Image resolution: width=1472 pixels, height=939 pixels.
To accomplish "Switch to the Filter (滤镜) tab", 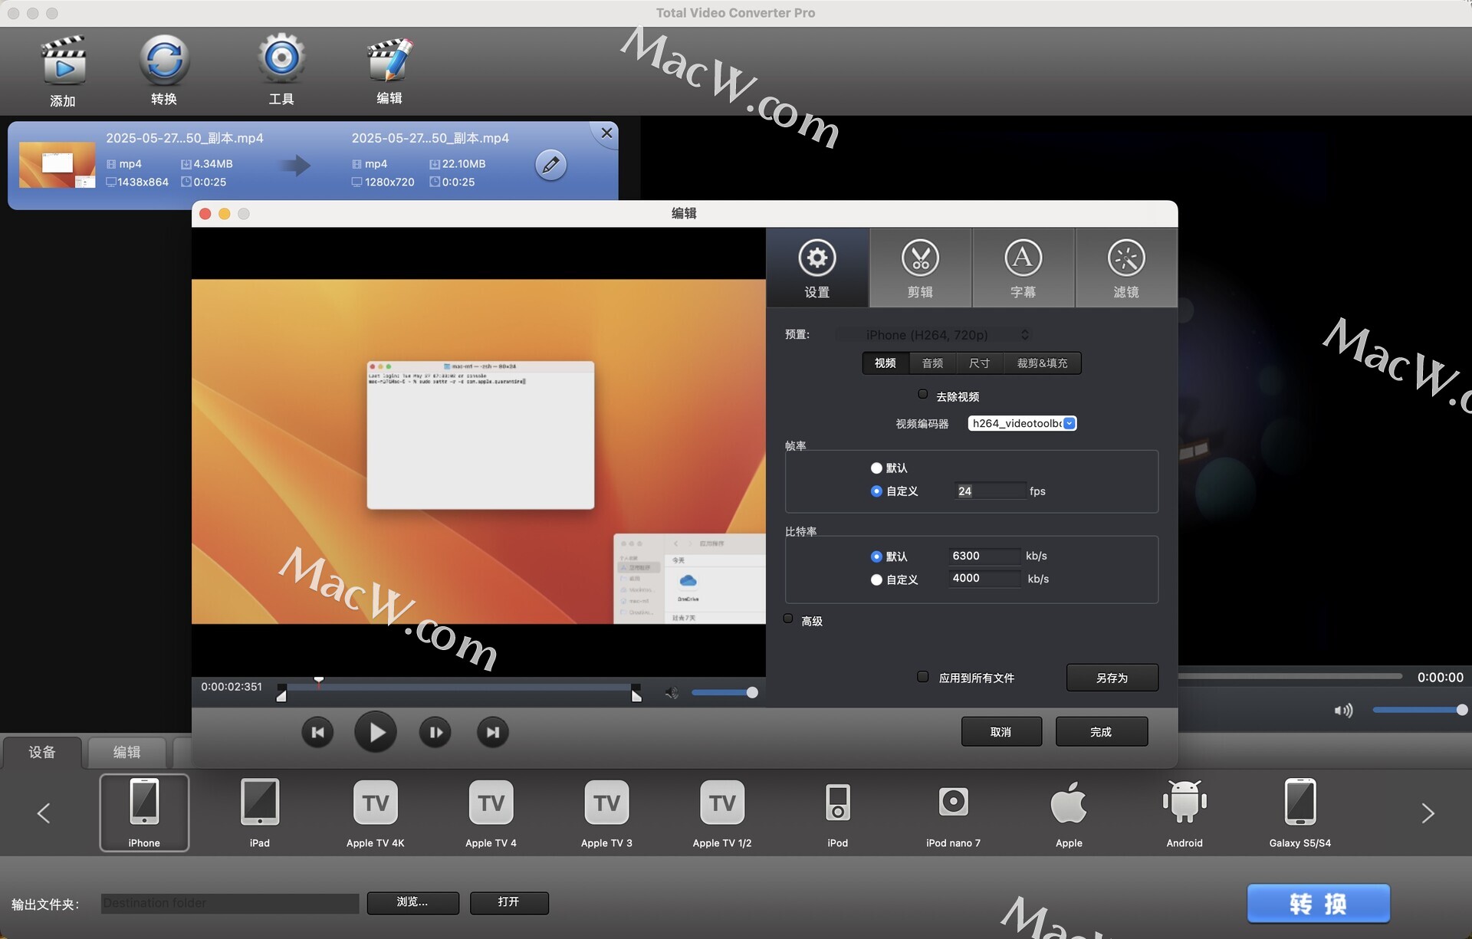I will click(1126, 268).
